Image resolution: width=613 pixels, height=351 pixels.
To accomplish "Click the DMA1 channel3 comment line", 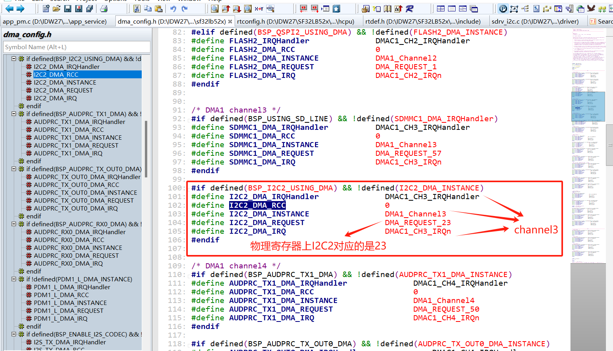I will [x=236, y=110].
